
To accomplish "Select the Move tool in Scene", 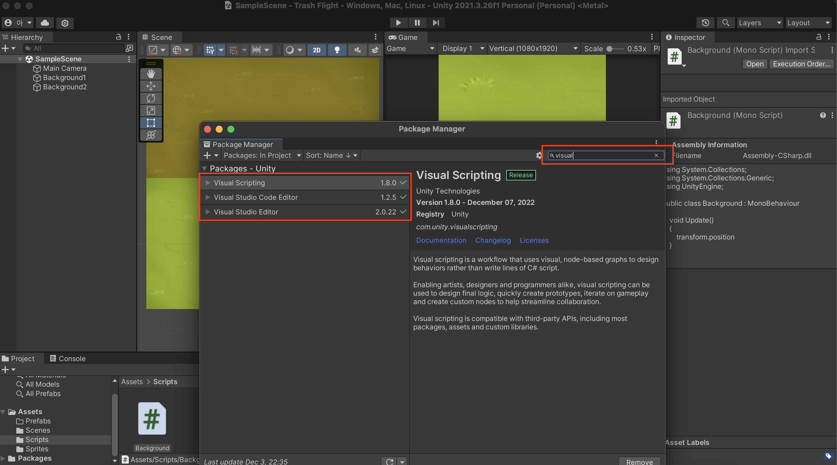I will 151,86.
